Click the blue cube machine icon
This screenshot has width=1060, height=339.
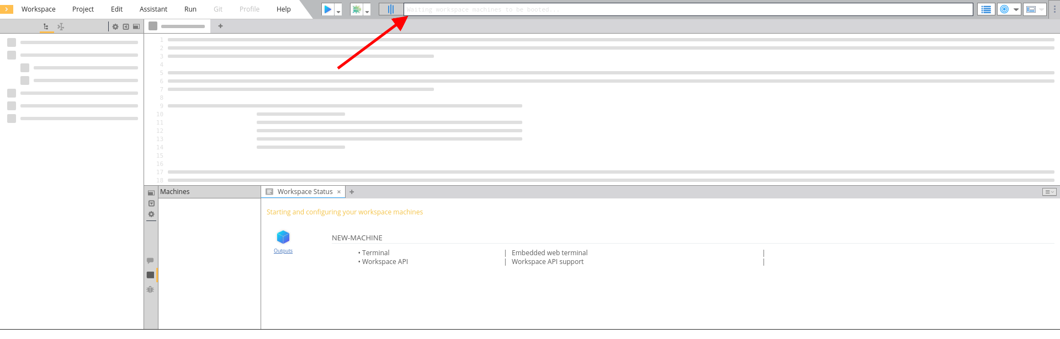[x=283, y=237]
